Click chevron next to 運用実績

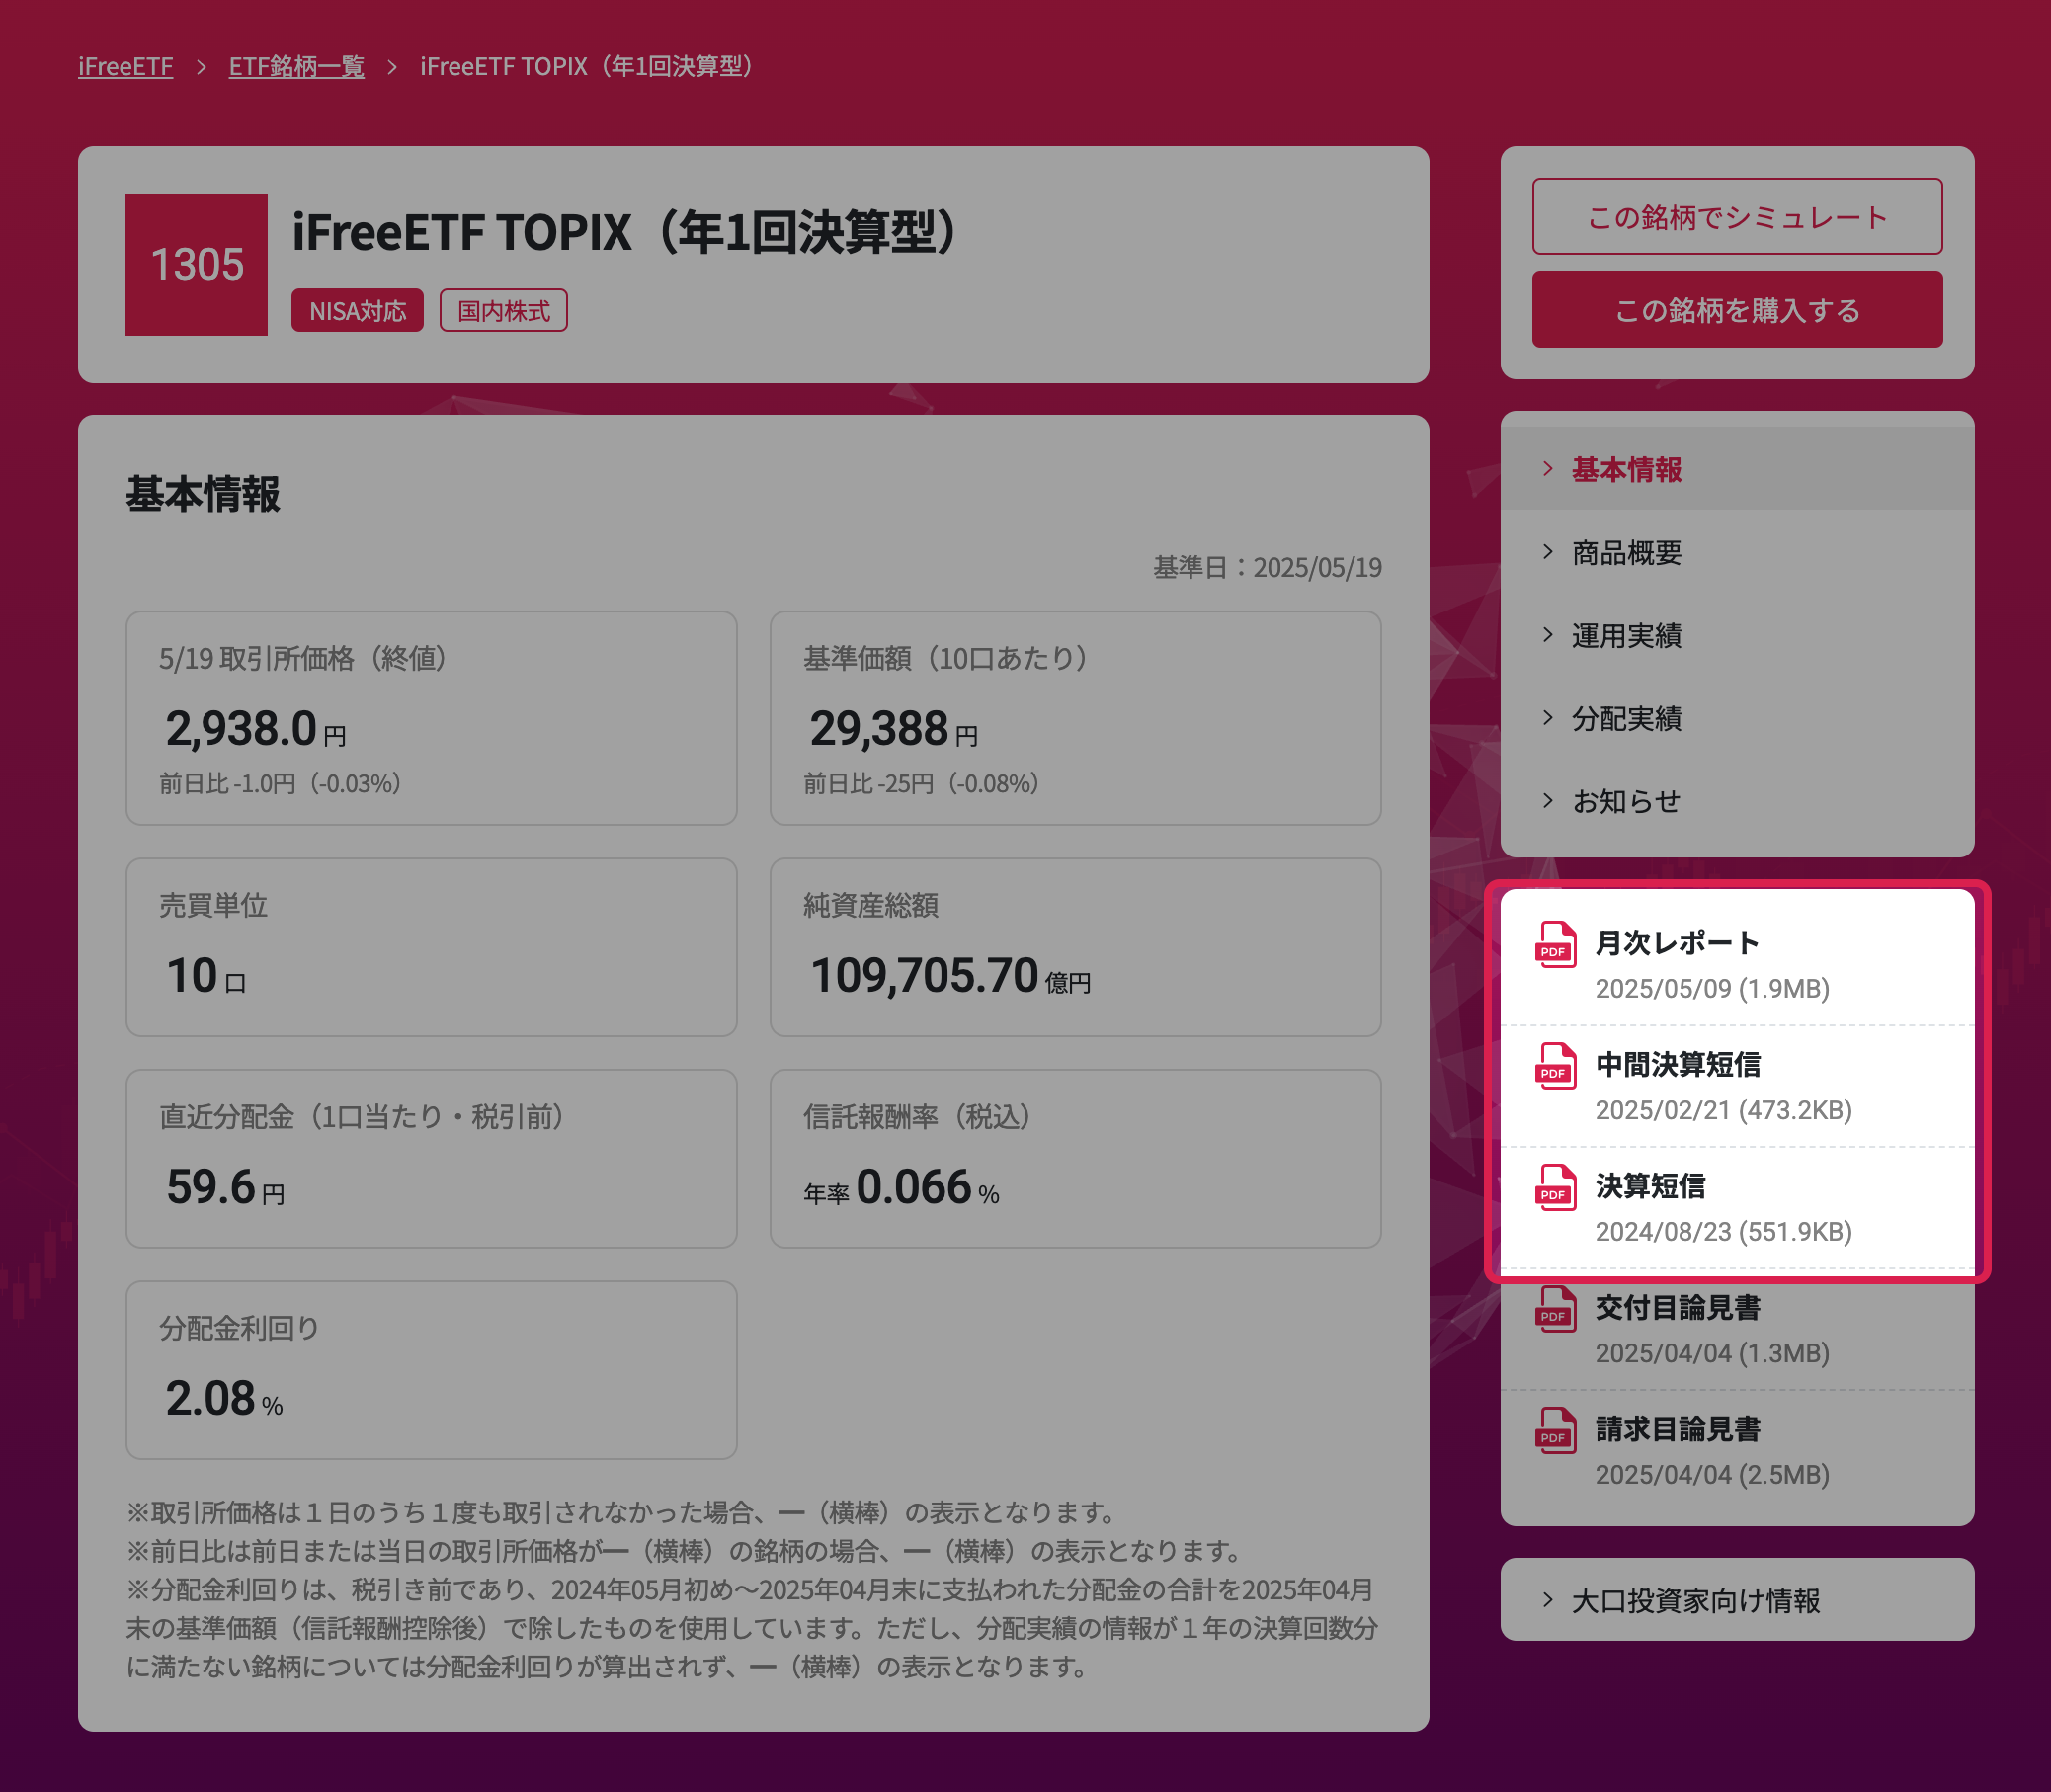coord(1548,634)
